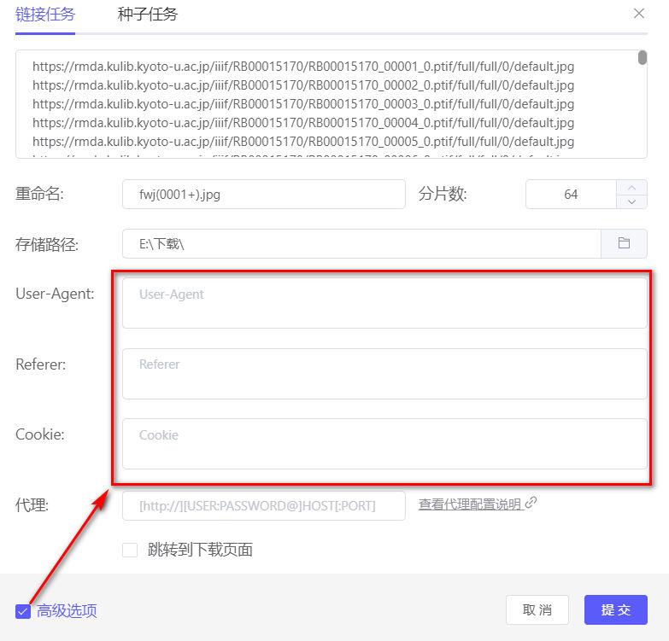The height and width of the screenshot is (641, 669).
Task: Browse for storage folder via folder icon
Action: tap(624, 243)
